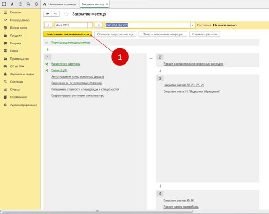Click the horizontal scrollbar at bottom
269x214 pixels.
point(97,211)
